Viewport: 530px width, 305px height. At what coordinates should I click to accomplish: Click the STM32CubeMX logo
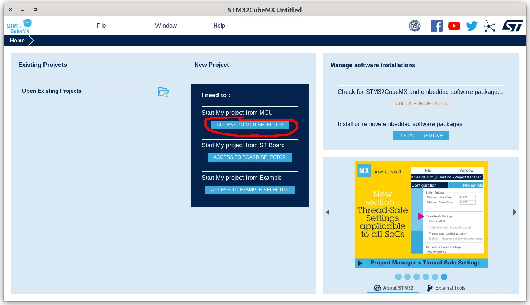(19, 26)
